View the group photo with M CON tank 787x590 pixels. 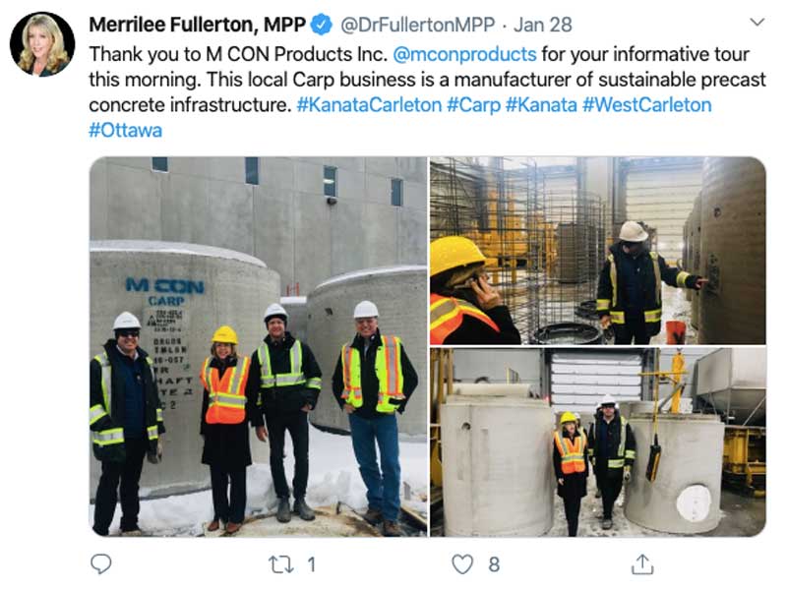point(258,347)
